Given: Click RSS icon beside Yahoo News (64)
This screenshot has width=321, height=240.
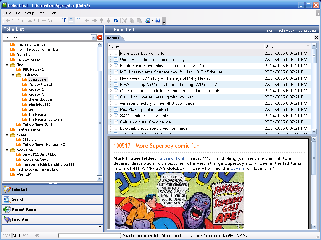Looking at the screenshot, I should (19, 124).
